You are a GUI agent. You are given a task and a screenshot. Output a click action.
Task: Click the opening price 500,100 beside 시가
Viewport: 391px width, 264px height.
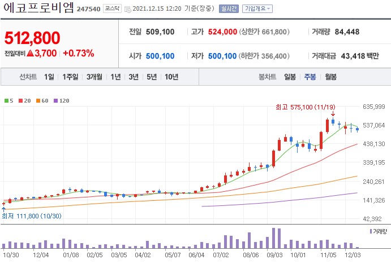[160, 56]
